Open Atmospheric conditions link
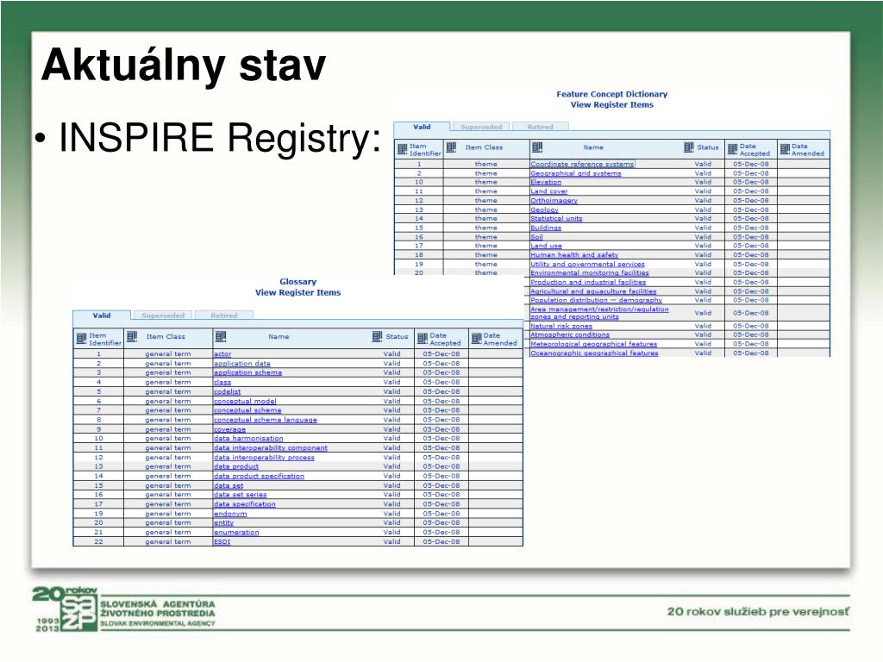The image size is (883, 662). click(570, 334)
